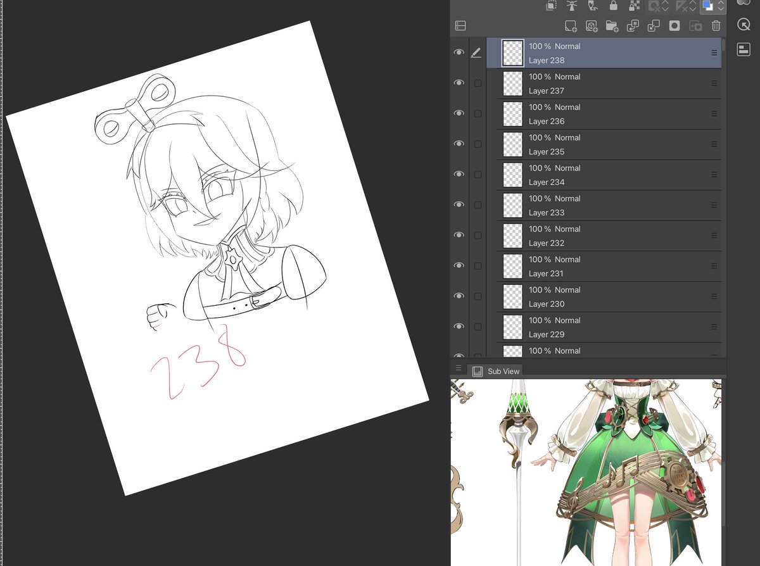
Task: Click '100 % Normal' on Layer 231
Action: [x=555, y=259]
